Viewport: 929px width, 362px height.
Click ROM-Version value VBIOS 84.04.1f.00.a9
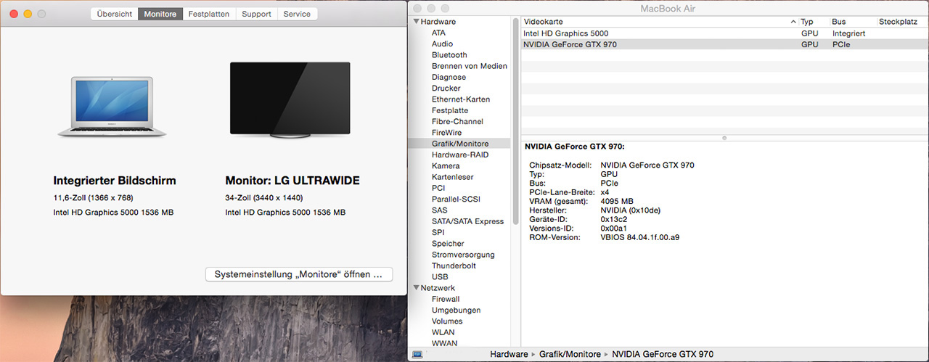[640, 237]
